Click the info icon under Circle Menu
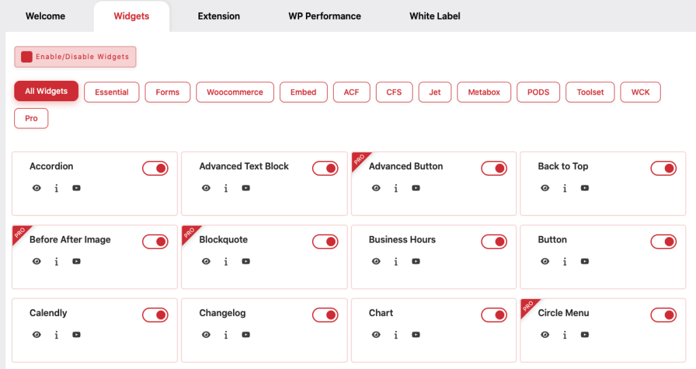 click(x=564, y=335)
